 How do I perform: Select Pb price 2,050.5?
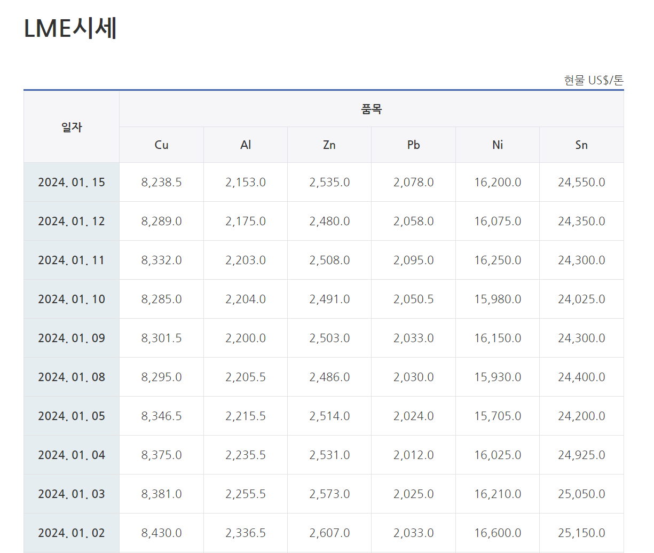pyautogui.click(x=413, y=299)
